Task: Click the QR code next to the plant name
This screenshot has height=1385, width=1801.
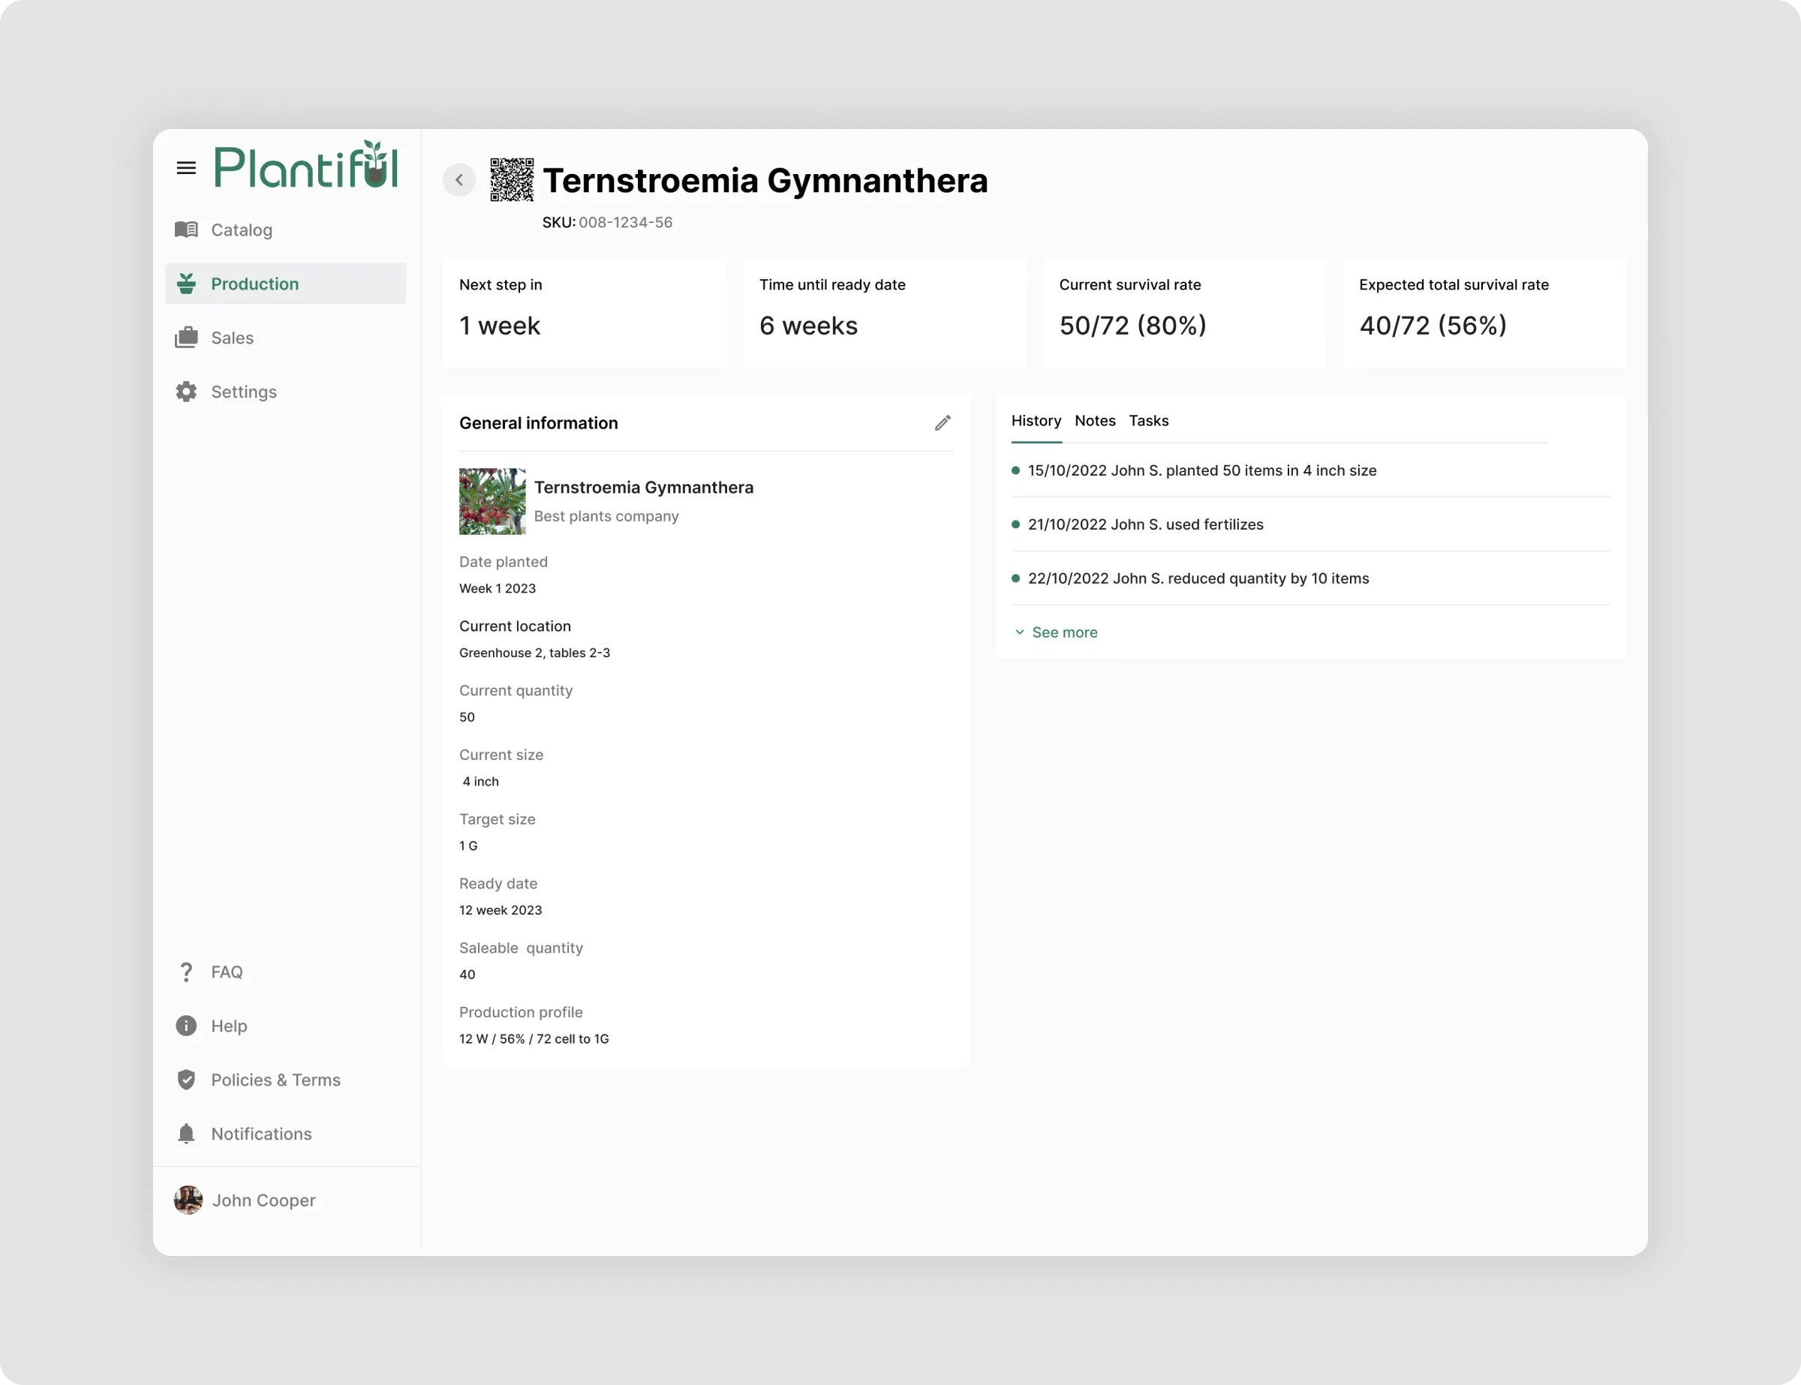Action: point(512,180)
